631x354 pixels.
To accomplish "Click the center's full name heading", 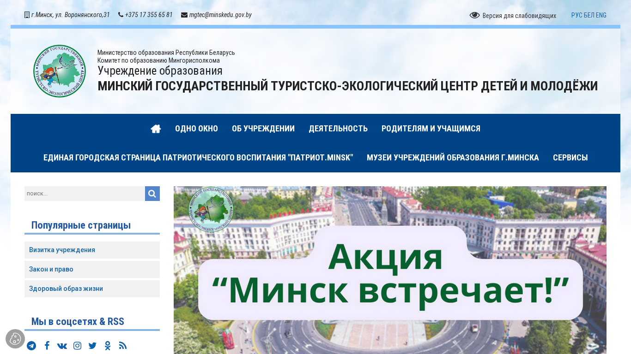I will tap(347, 86).
